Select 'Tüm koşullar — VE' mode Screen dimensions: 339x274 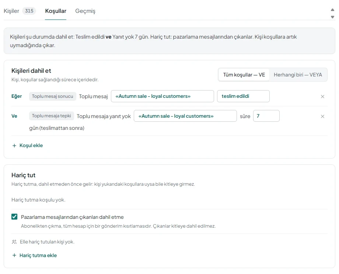click(x=244, y=75)
